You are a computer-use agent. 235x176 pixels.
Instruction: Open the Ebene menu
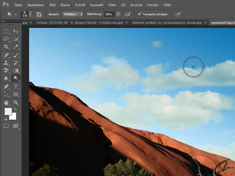click(x=65, y=5)
